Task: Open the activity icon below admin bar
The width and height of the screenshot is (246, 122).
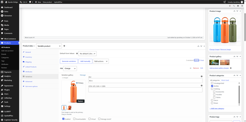Action: (x=234, y=6)
